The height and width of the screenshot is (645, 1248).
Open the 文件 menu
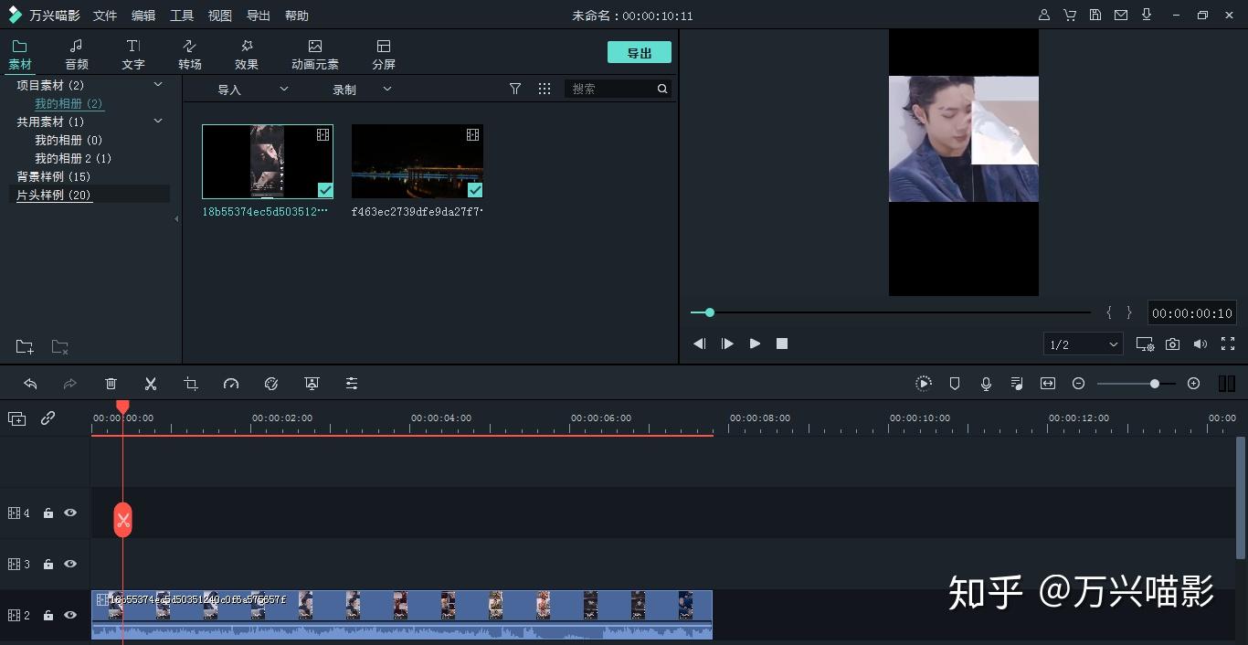105,16
